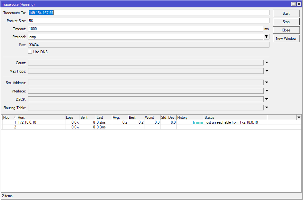
Task: Sort by the Avg. column header
Action: coord(120,117)
